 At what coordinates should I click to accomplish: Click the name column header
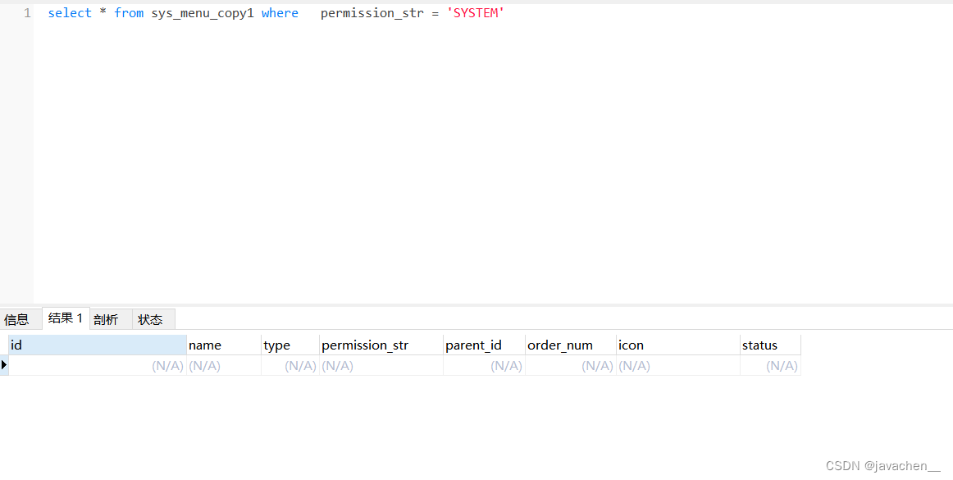(205, 345)
